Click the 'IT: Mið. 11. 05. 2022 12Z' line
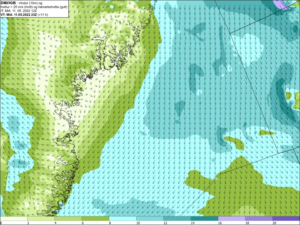Viewport: 300px width, 225px height. click(x=19, y=11)
